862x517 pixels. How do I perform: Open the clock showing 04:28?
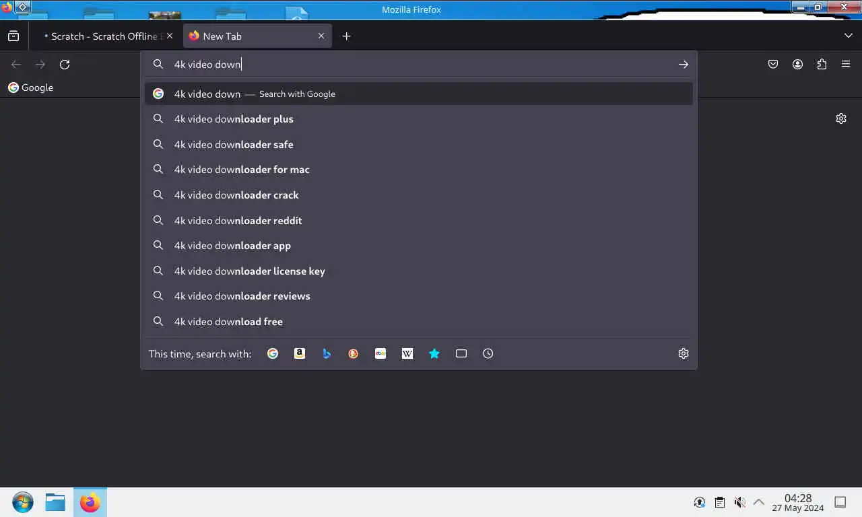pos(798,502)
